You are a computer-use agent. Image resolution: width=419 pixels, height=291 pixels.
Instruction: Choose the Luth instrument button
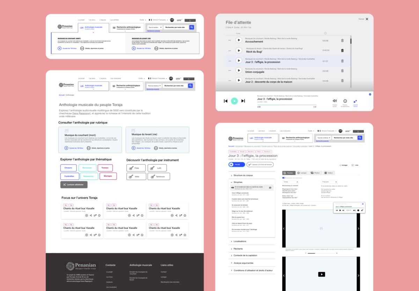(157, 168)
